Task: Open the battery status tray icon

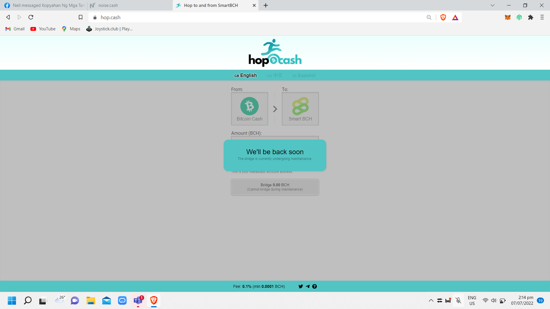Action: pyautogui.click(x=502, y=300)
